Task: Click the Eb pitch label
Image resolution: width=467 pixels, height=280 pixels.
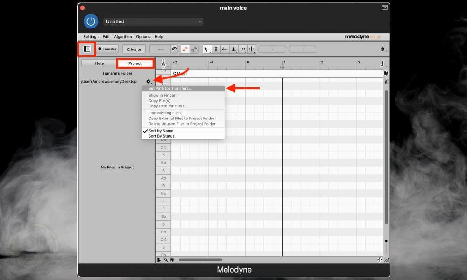Action: pyautogui.click(x=163, y=217)
